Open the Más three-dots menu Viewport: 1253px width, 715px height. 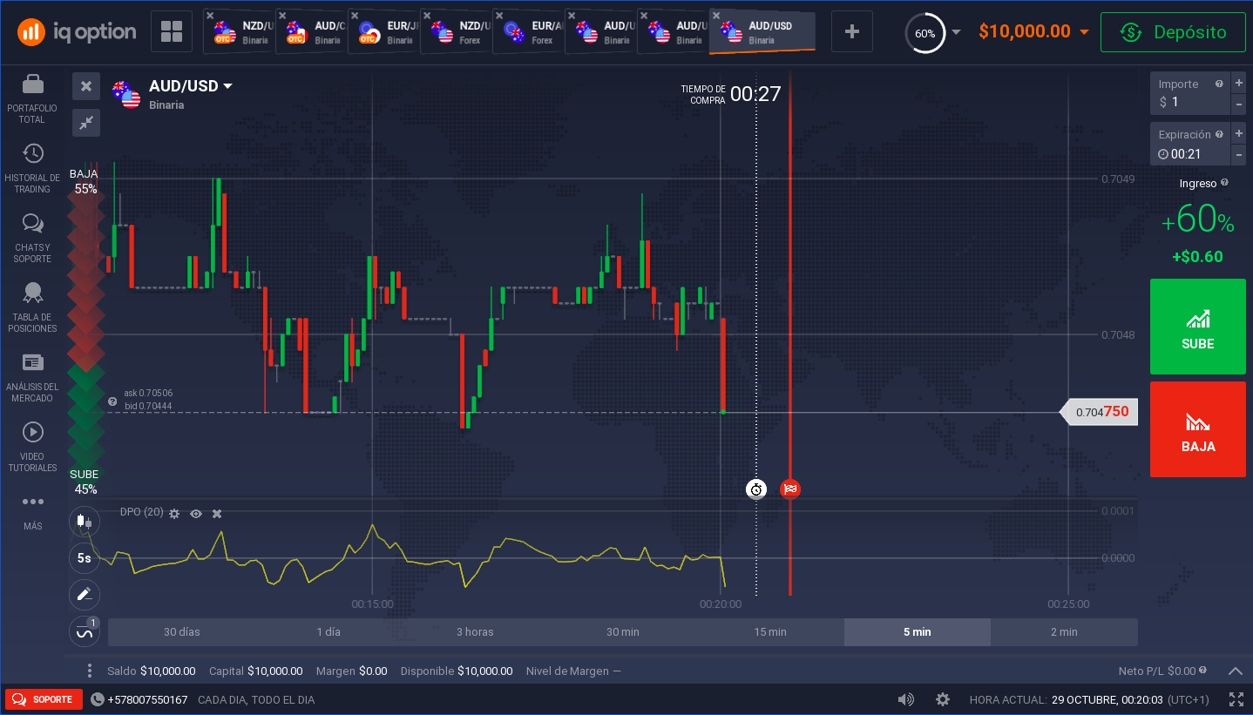[33, 502]
